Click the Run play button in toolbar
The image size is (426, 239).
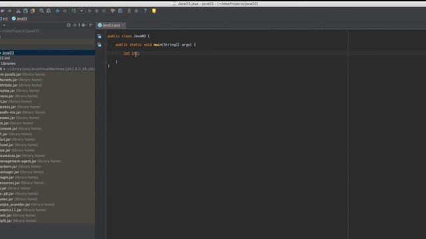(x=90, y=11)
